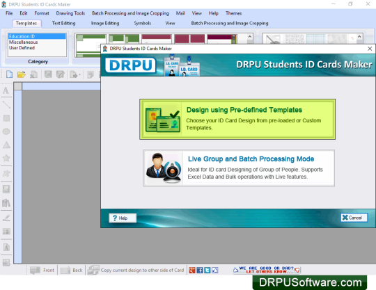Image resolution: width=376 pixels, height=290 pixels.
Task: Choose Live Group and Batch Processing Mode
Action: click(x=239, y=168)
